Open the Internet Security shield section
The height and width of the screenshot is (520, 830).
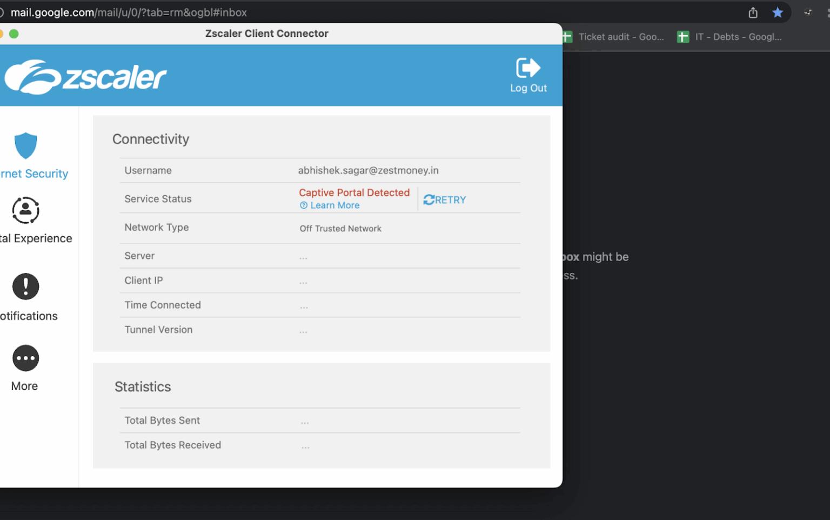(25, 146)
